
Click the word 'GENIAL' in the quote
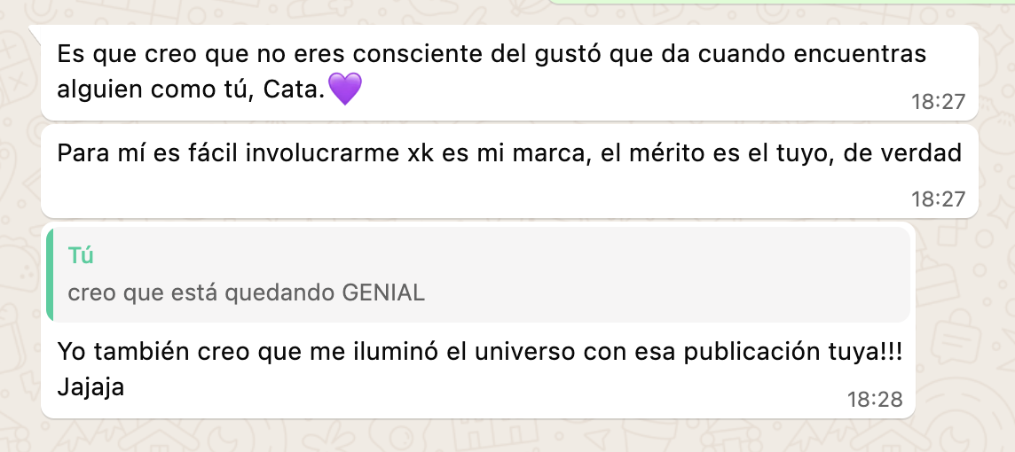tap(383, 293)
